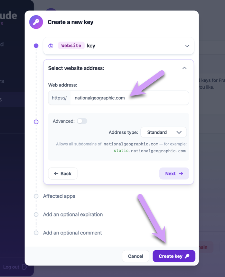Click the globe icon next to Website badge

pos(50,46)
